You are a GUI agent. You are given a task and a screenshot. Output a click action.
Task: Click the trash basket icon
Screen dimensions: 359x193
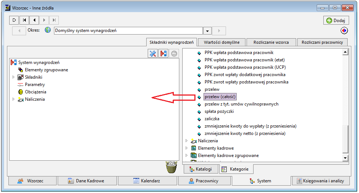point(172,167)
